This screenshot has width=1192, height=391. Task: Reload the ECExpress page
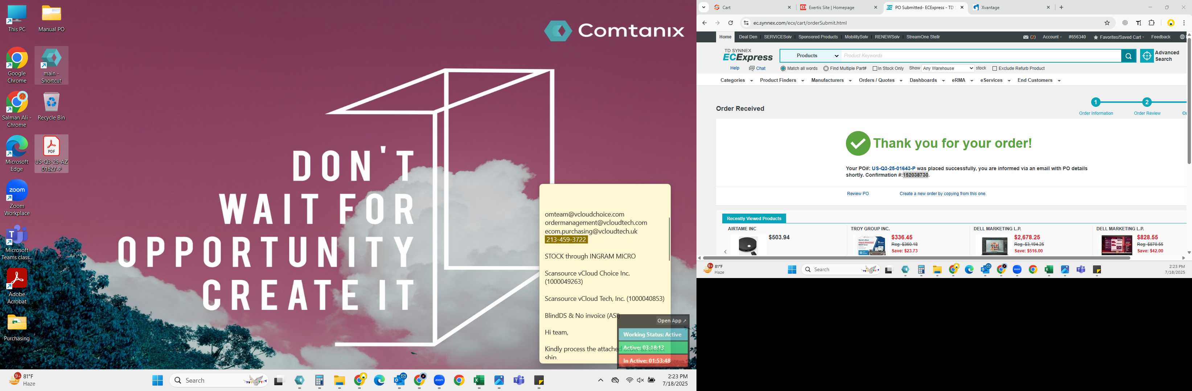pyautogui.click(x=730, y=22)
